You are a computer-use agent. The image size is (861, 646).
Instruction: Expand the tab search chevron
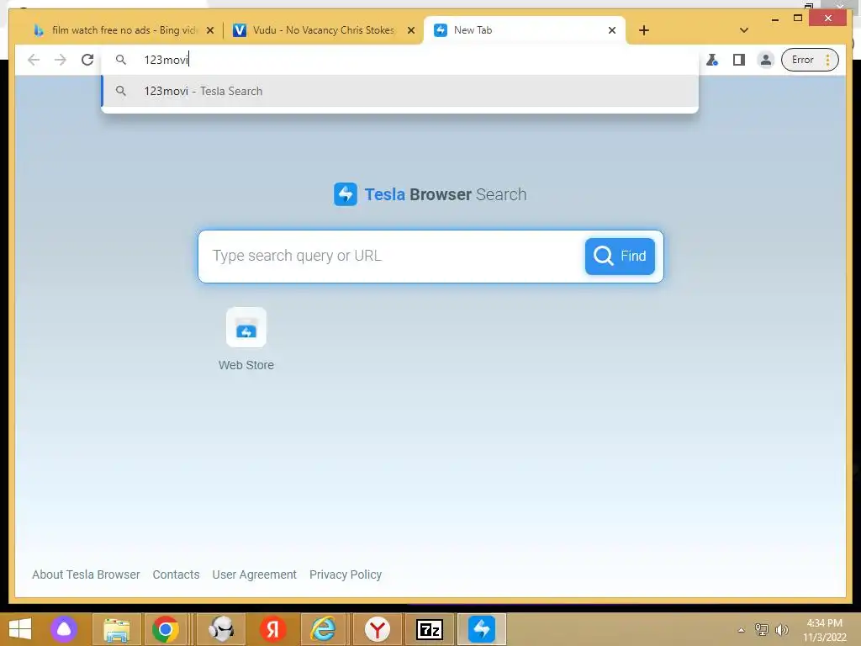pyautogui.click(x=744, y=31)
